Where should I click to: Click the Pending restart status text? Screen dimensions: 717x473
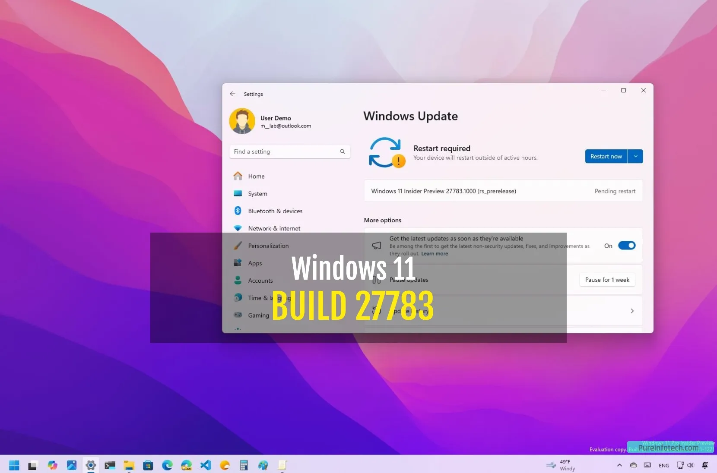click(x=615, y=191)
